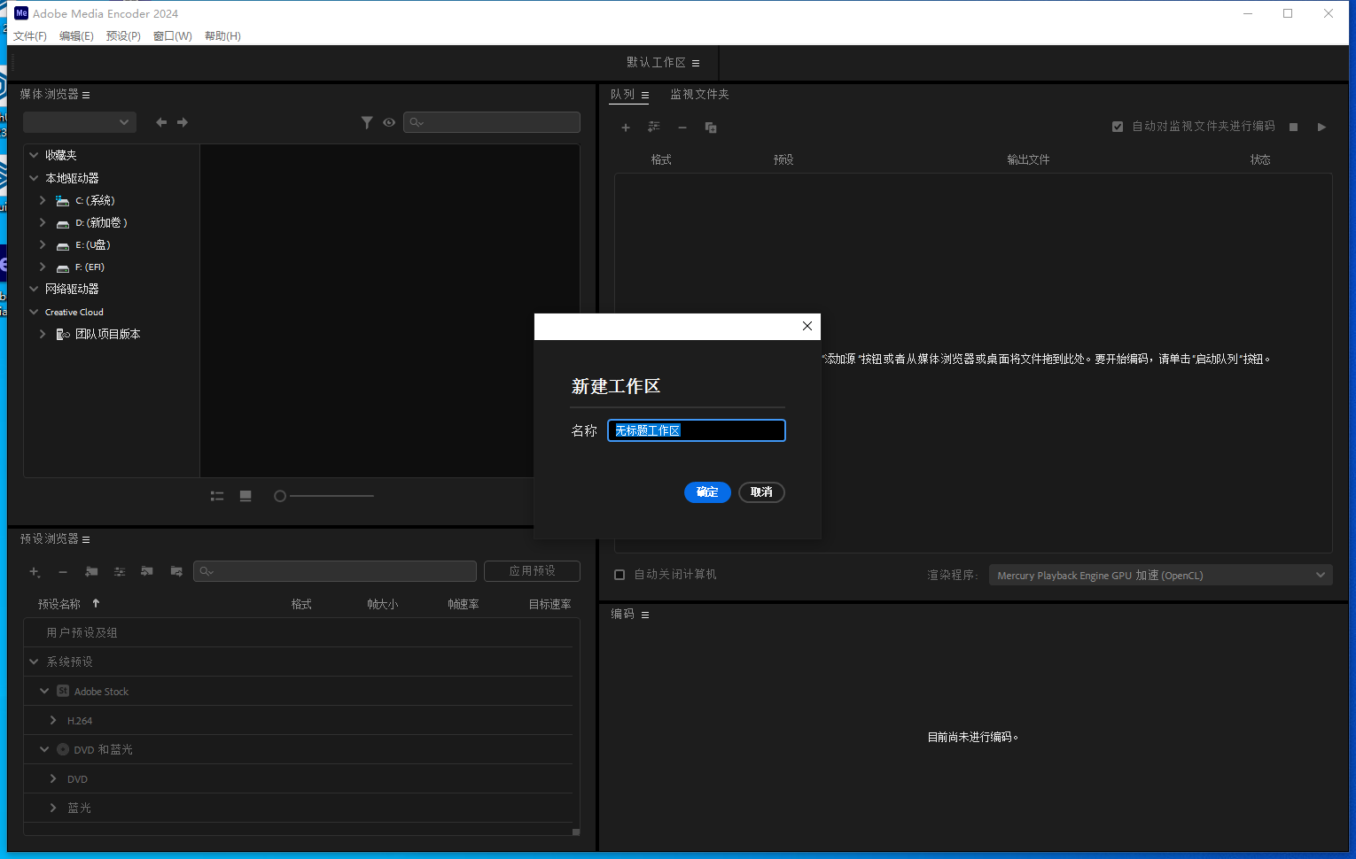Screen dimensions: 1356x859
Task: Expand the D: (新加卷) drive
Action: pyautogui.click(x=43, y=222)
